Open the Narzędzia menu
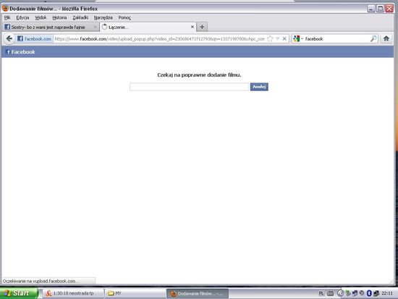Viewport: 398px width, 299px height. click(x=103, y=17)
